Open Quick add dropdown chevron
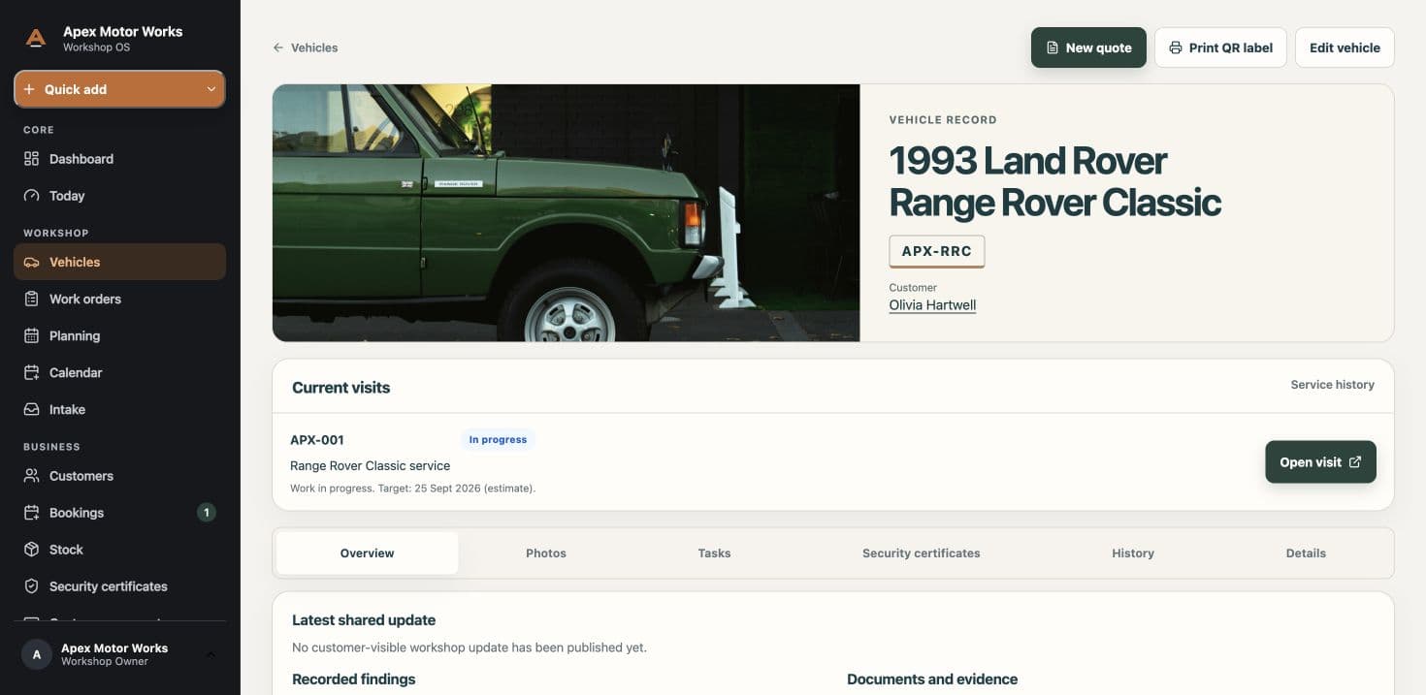The width and height of the screenshot is (1426, 695). click(x=211, y=89)
